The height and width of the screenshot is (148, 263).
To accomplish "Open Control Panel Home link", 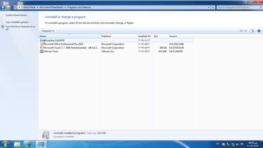I will (x=16, y=15).
